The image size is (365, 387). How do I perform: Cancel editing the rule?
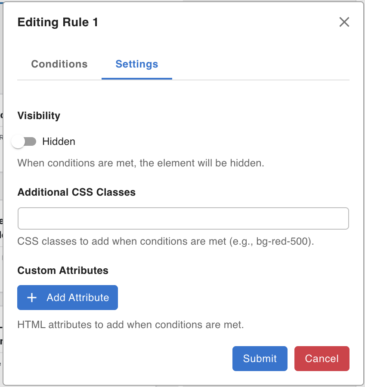(x=322, y=359)
